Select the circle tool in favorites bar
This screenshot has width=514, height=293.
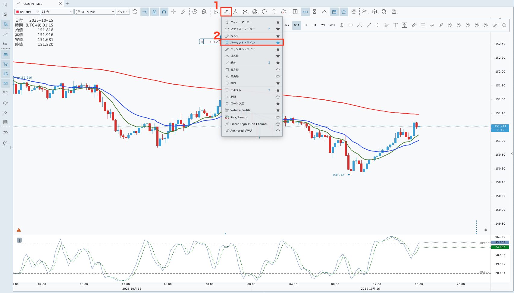point(504,25)
